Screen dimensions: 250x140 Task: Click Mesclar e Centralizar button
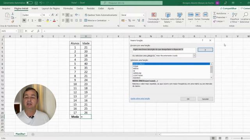coord(95,20)
